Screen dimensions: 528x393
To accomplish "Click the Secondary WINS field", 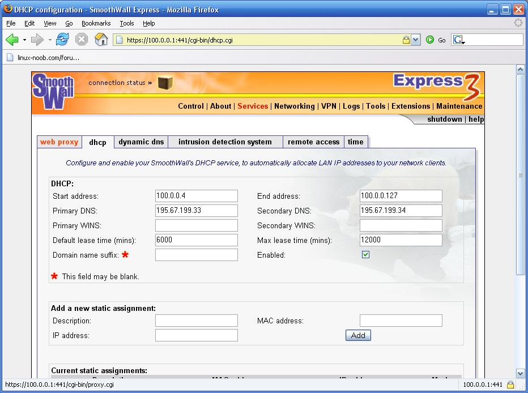I will [401, 225].
